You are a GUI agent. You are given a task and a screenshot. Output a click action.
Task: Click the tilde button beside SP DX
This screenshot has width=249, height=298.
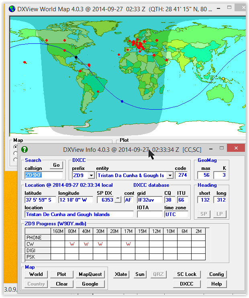(x=118, y=200)
